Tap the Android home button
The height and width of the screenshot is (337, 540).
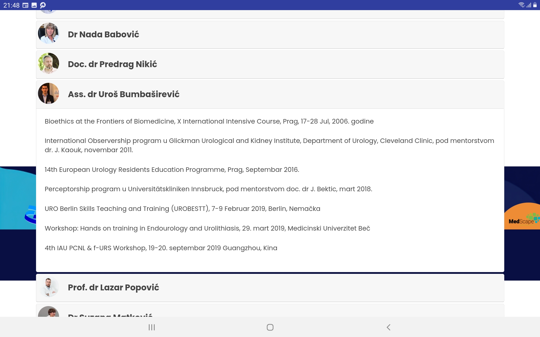tap(270, 327)
